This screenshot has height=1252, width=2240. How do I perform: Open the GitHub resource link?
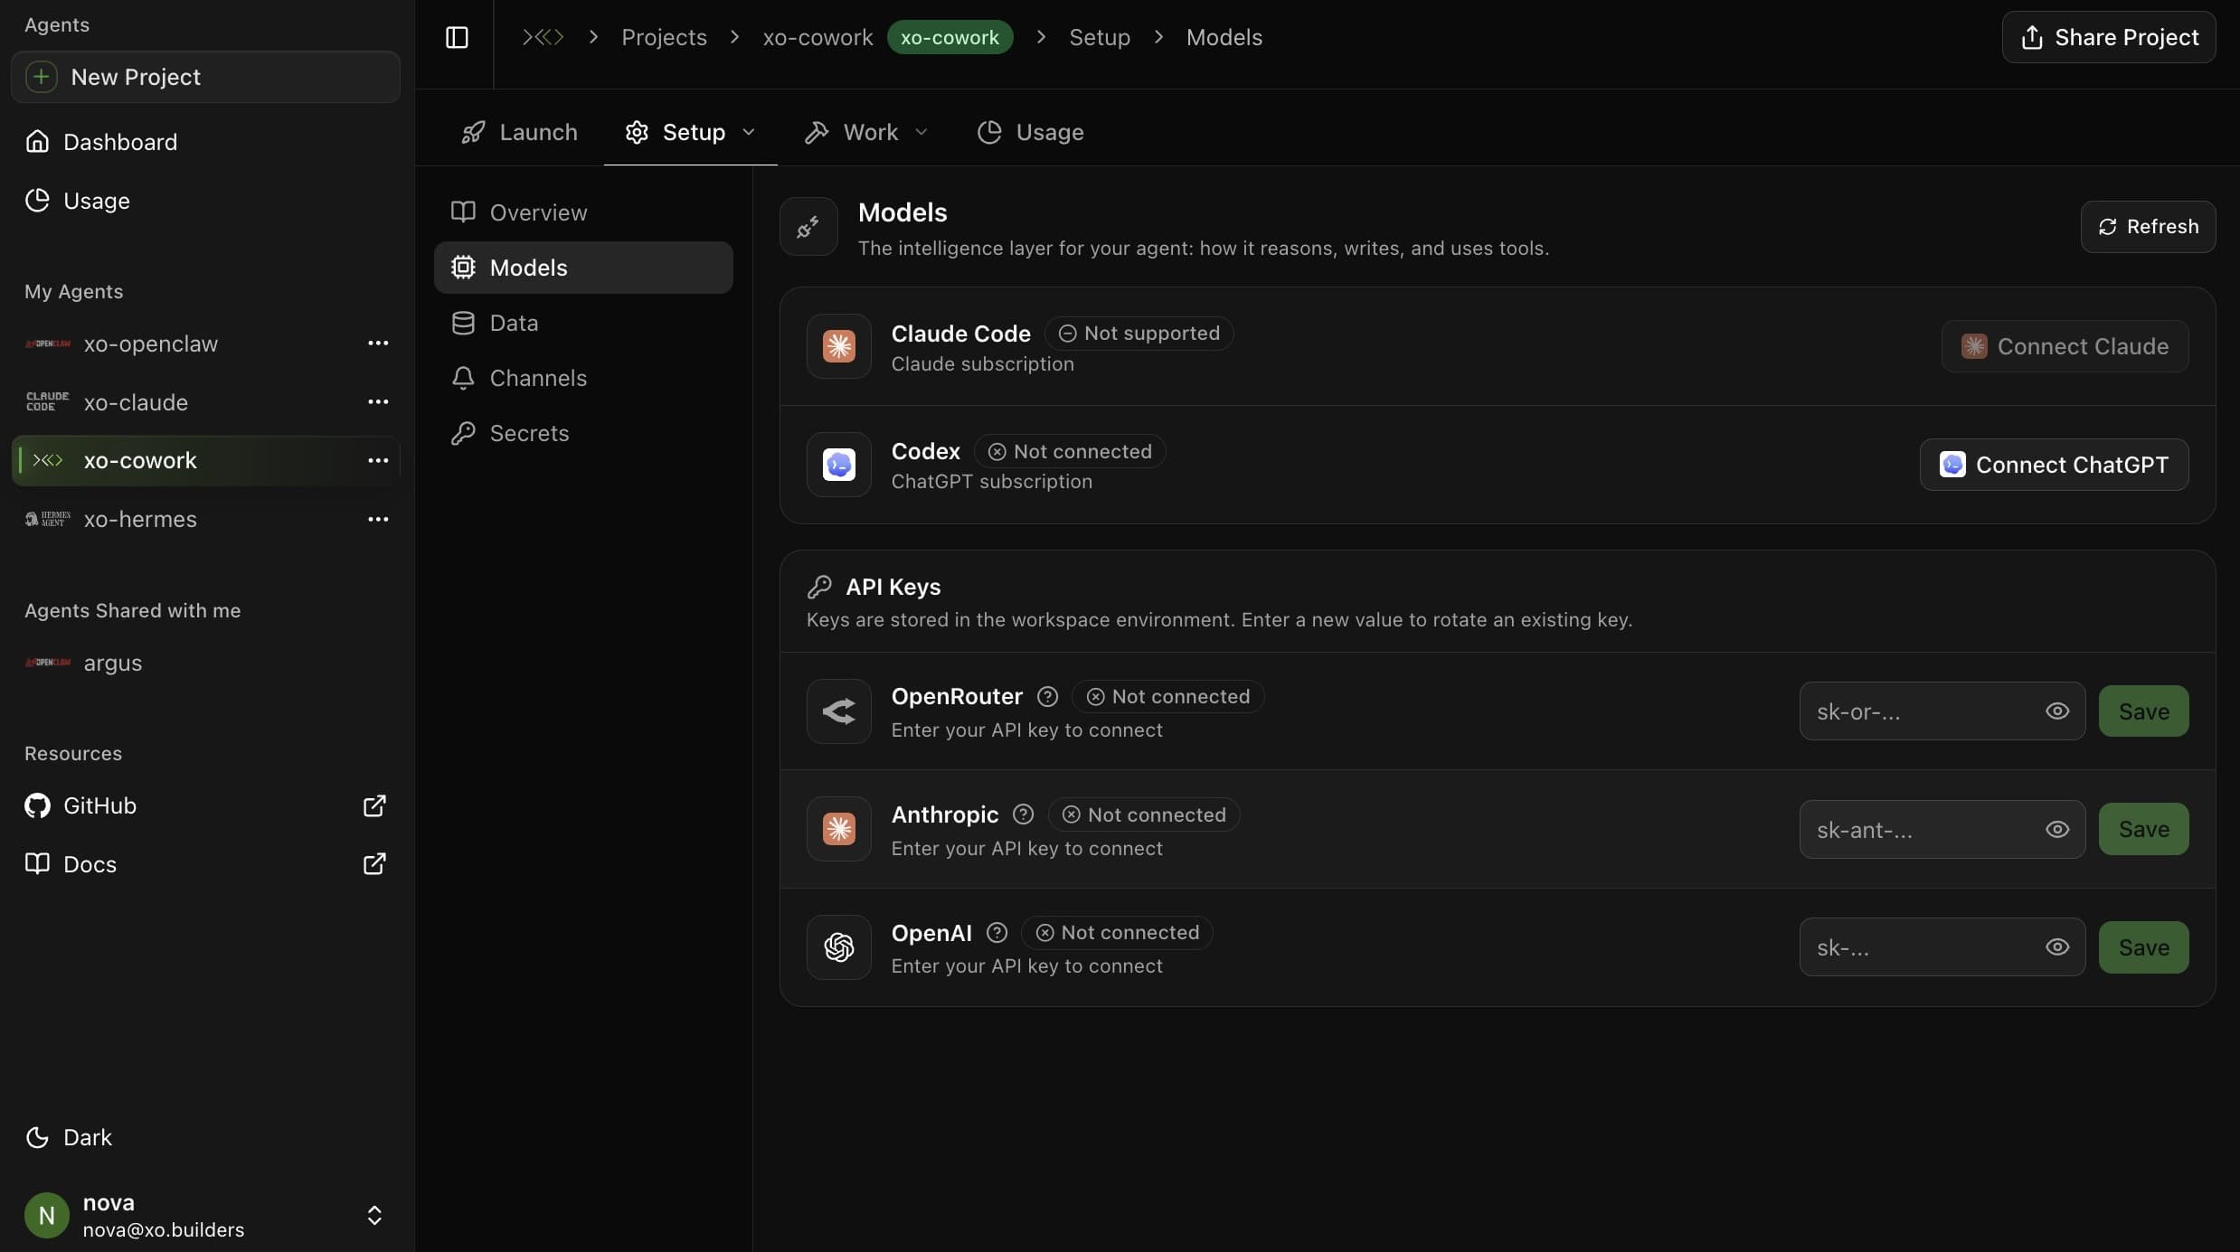pyautogui.click(x=205, y=805)
